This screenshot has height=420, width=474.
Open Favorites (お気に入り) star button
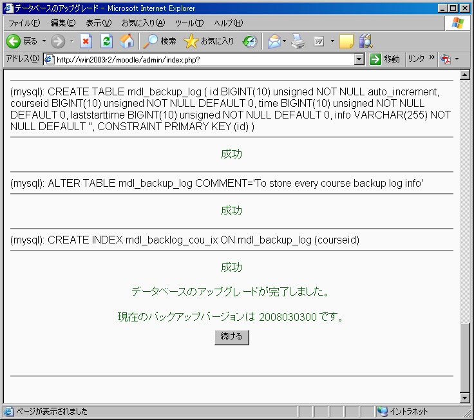[x=209, y=41]
